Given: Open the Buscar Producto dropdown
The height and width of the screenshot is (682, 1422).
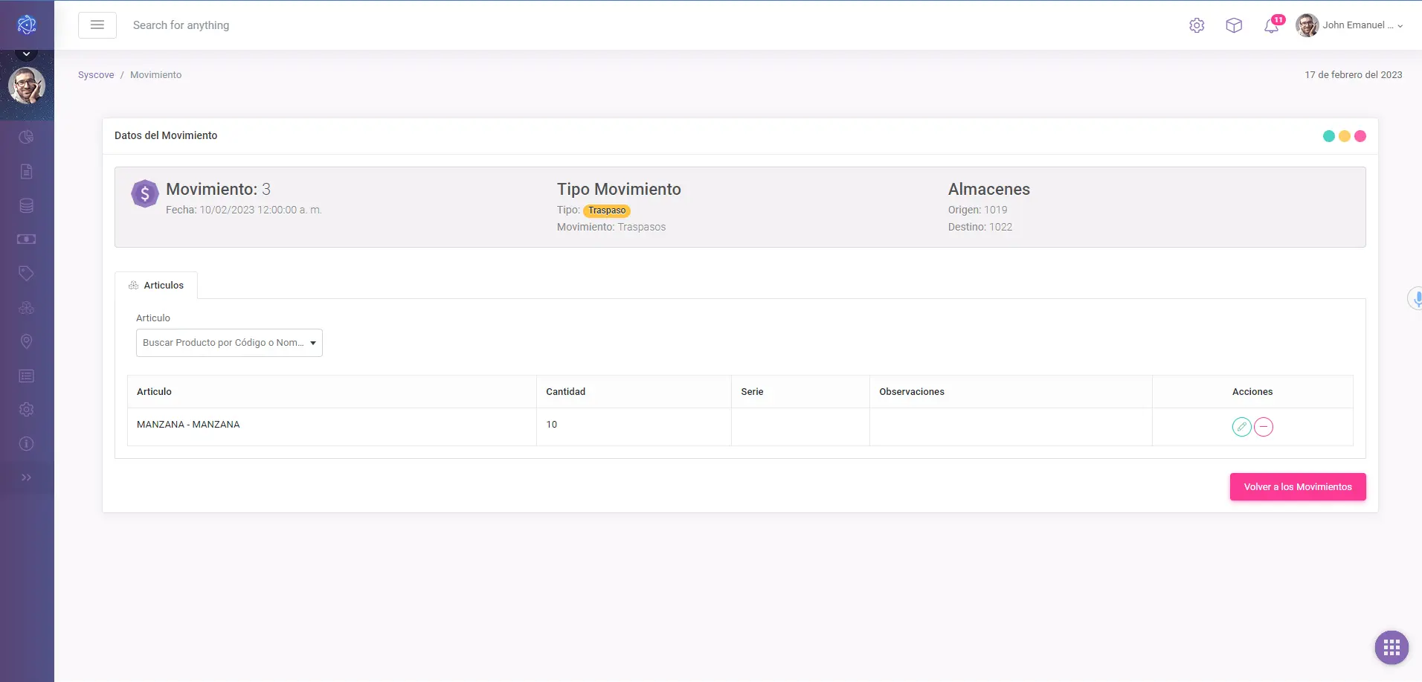Looking at the screenshot, I should (x=229, y=343).
